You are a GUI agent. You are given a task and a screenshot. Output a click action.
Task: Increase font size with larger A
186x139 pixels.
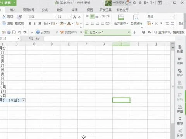75,17
